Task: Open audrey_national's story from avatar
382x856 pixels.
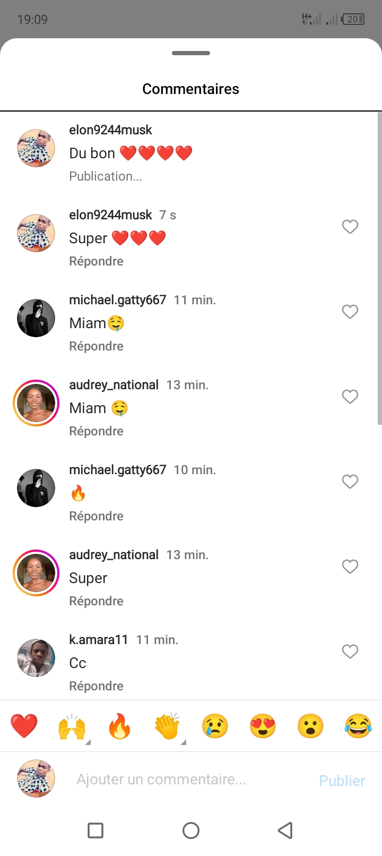Action: [x=36, y=403]
